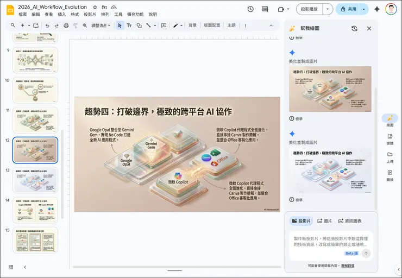Open the comments history icon
The width and height of the screenshot is (402, 278).
pyautogui.click(x=265, y=9)
